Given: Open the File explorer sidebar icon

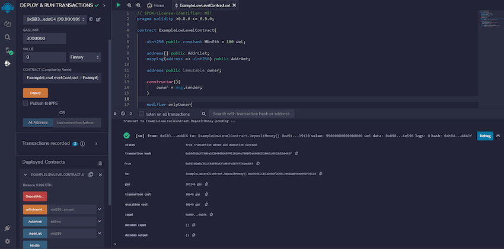Looking at the screenshot, I should 7,24.
